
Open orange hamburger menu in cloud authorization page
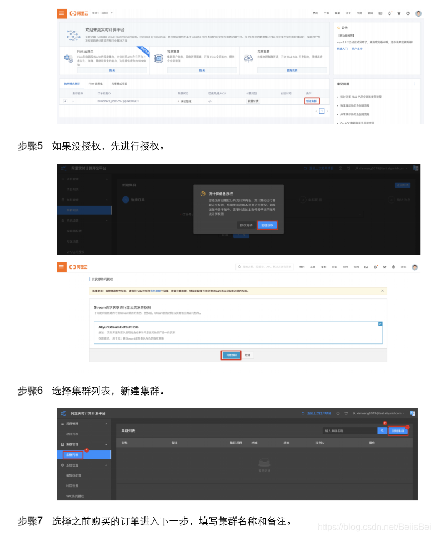pos(61,267)
